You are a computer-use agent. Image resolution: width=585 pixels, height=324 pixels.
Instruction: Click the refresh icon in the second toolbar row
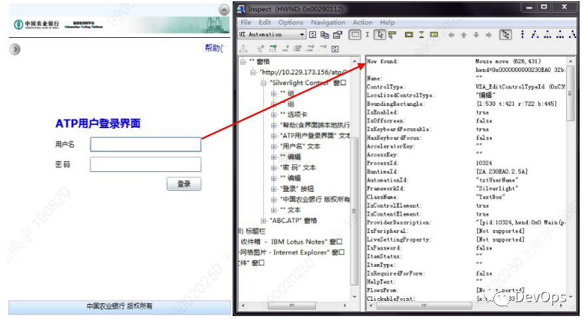tap(335, 48)
